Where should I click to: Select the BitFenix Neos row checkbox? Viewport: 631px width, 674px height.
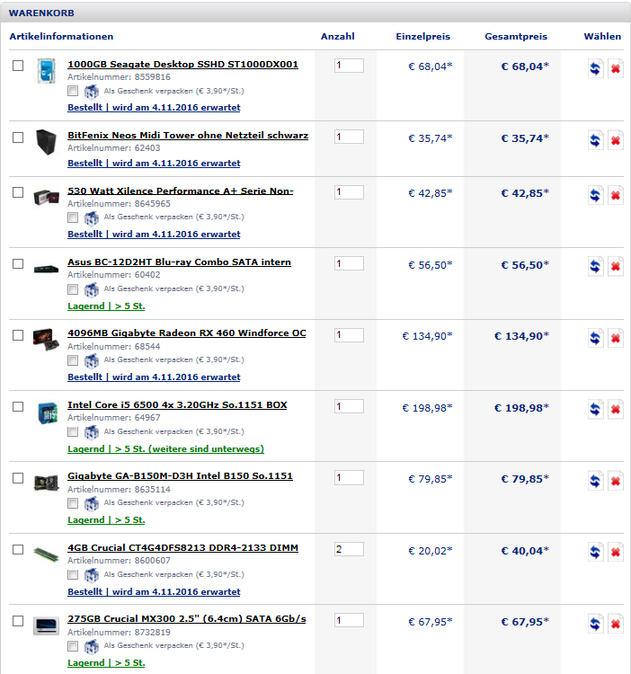pyautogui.click(x=18, y=137)
